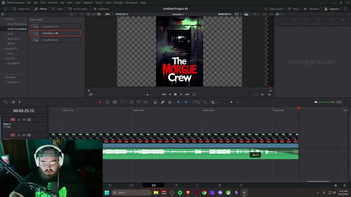This screenshot has height=197, width=351.
Task: Mute the speaker volume icon
Action: [x=316, y=102]
